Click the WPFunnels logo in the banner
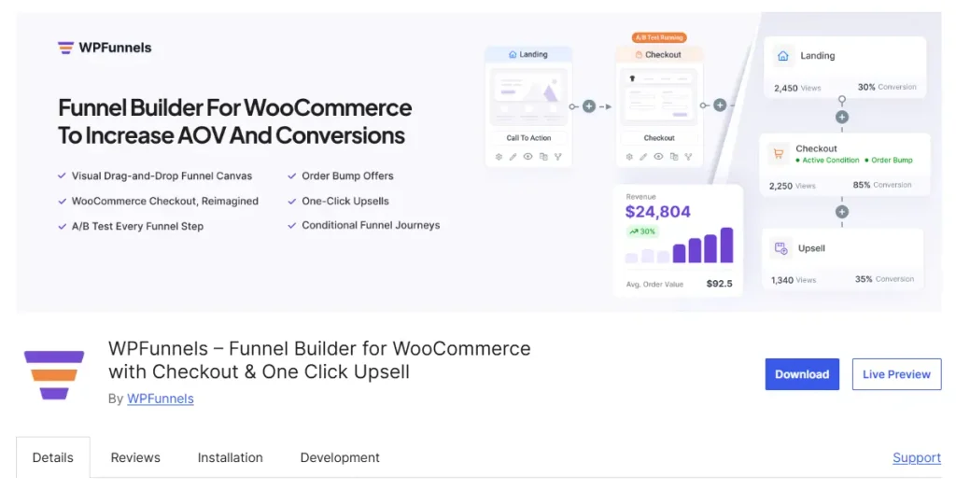The image size is (956, 490). tap(105, 48)
